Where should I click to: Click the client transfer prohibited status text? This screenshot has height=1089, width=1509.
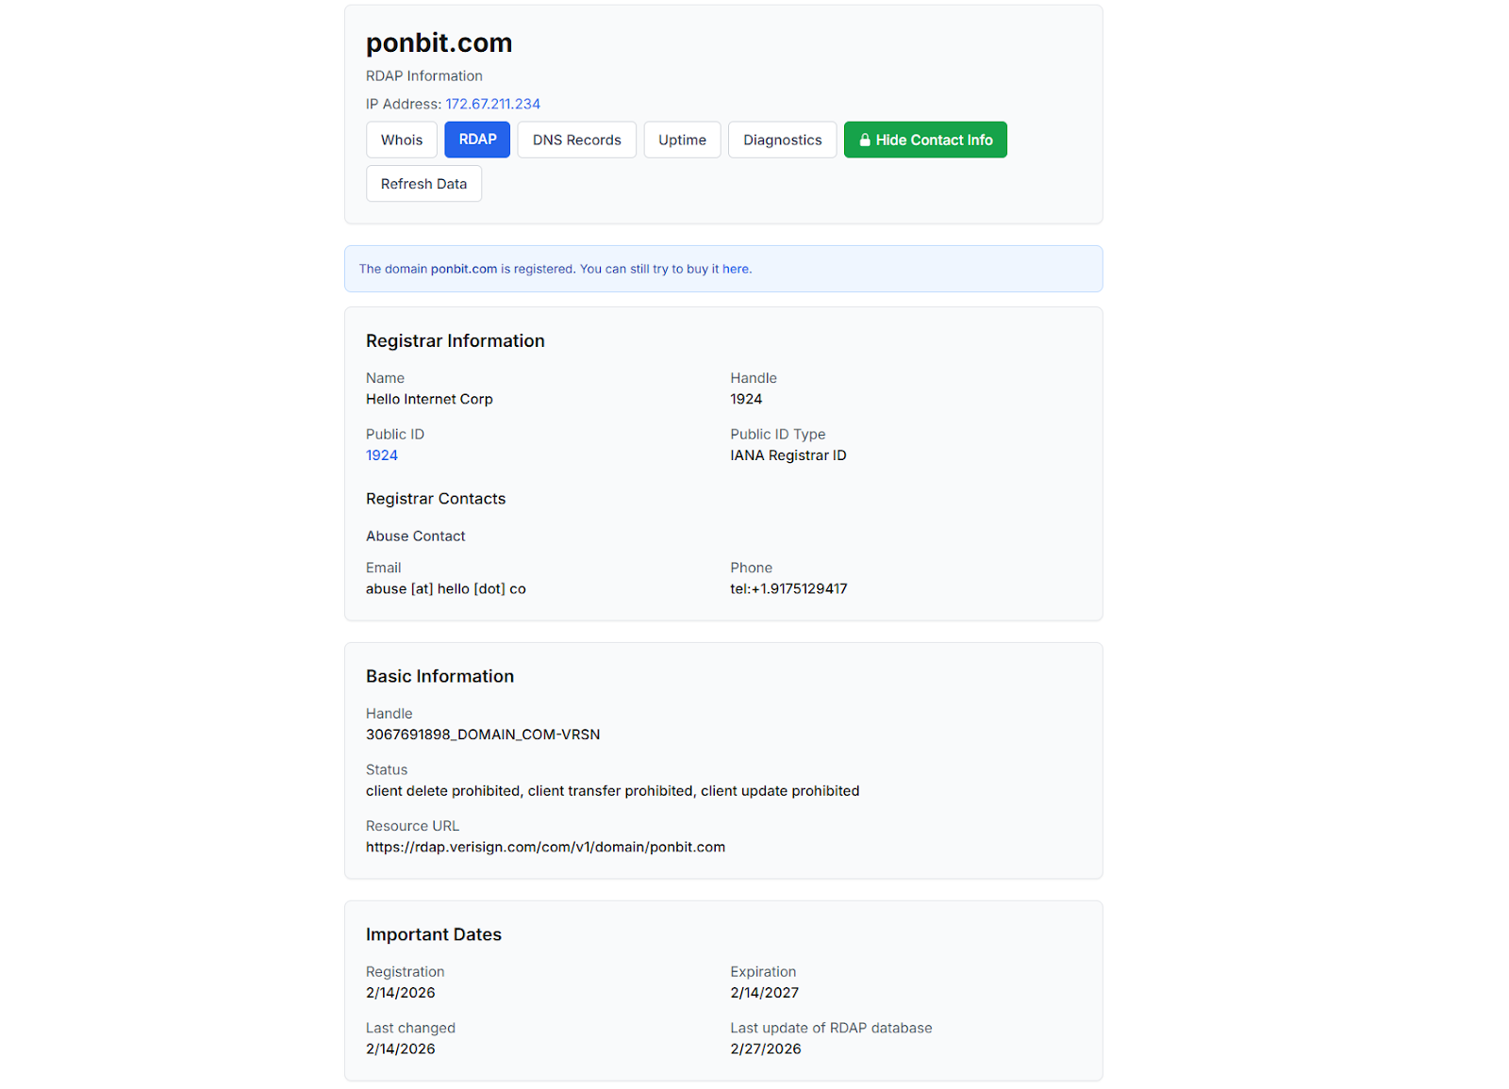point(609,791)
